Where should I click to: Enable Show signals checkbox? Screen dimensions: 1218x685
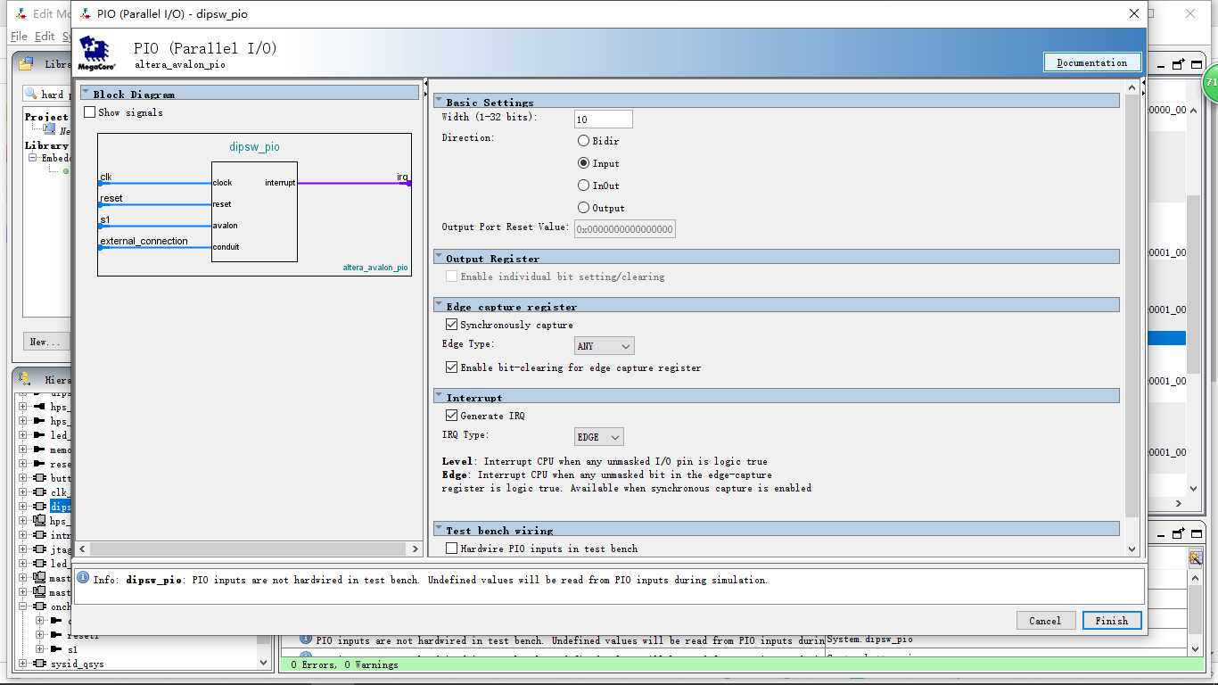pyautogui.click(x=89, y=112)
